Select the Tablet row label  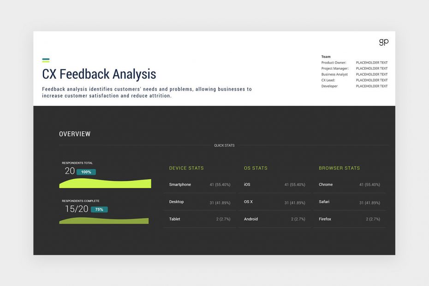pyautogui.click(x=174, y=219)
